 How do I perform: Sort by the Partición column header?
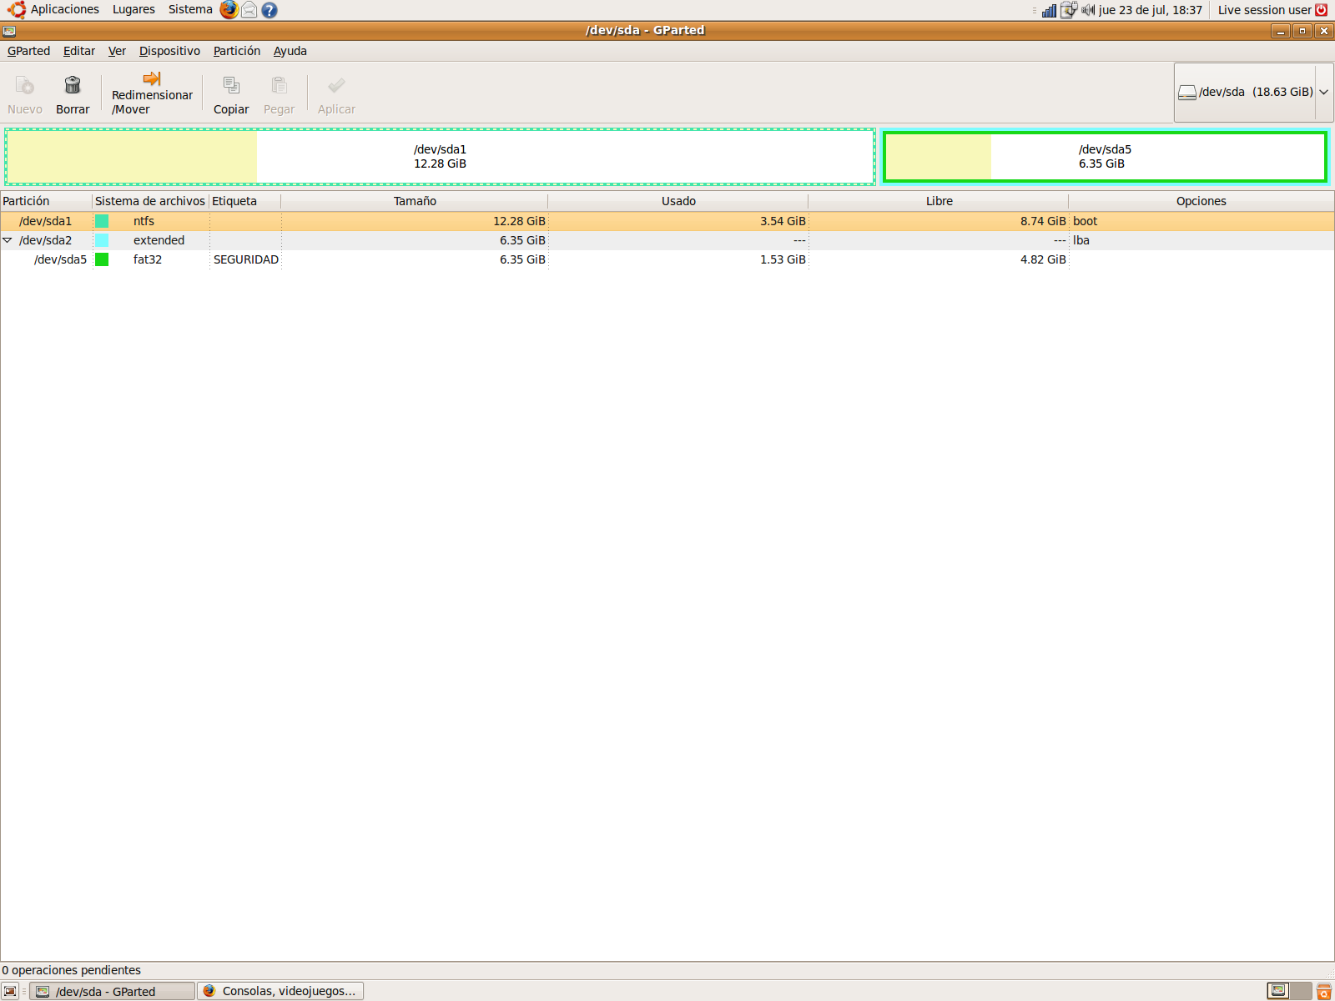(46, 201)
